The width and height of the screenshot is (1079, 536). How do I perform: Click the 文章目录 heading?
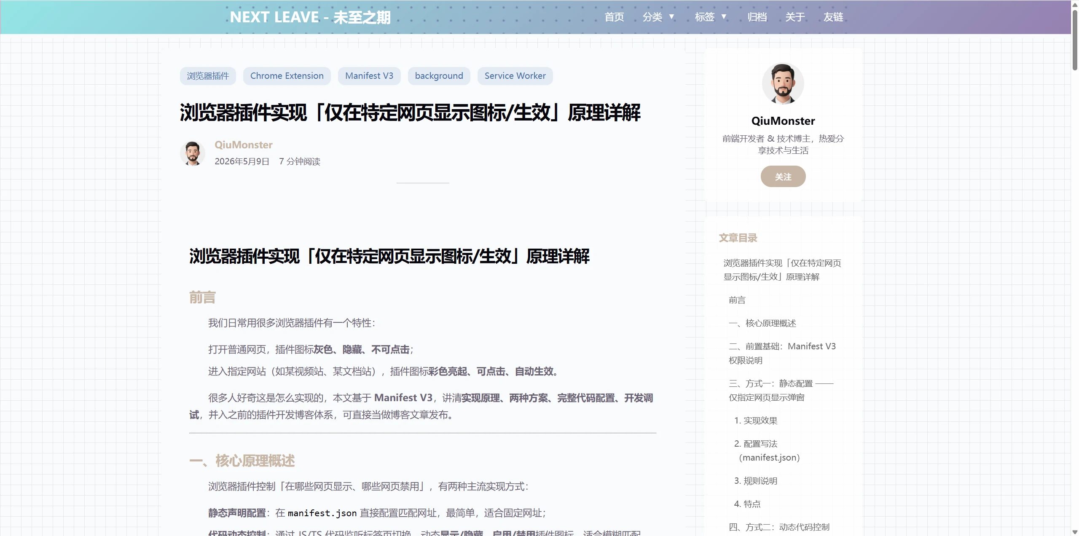pyautogui.click(x=738, y=238)
